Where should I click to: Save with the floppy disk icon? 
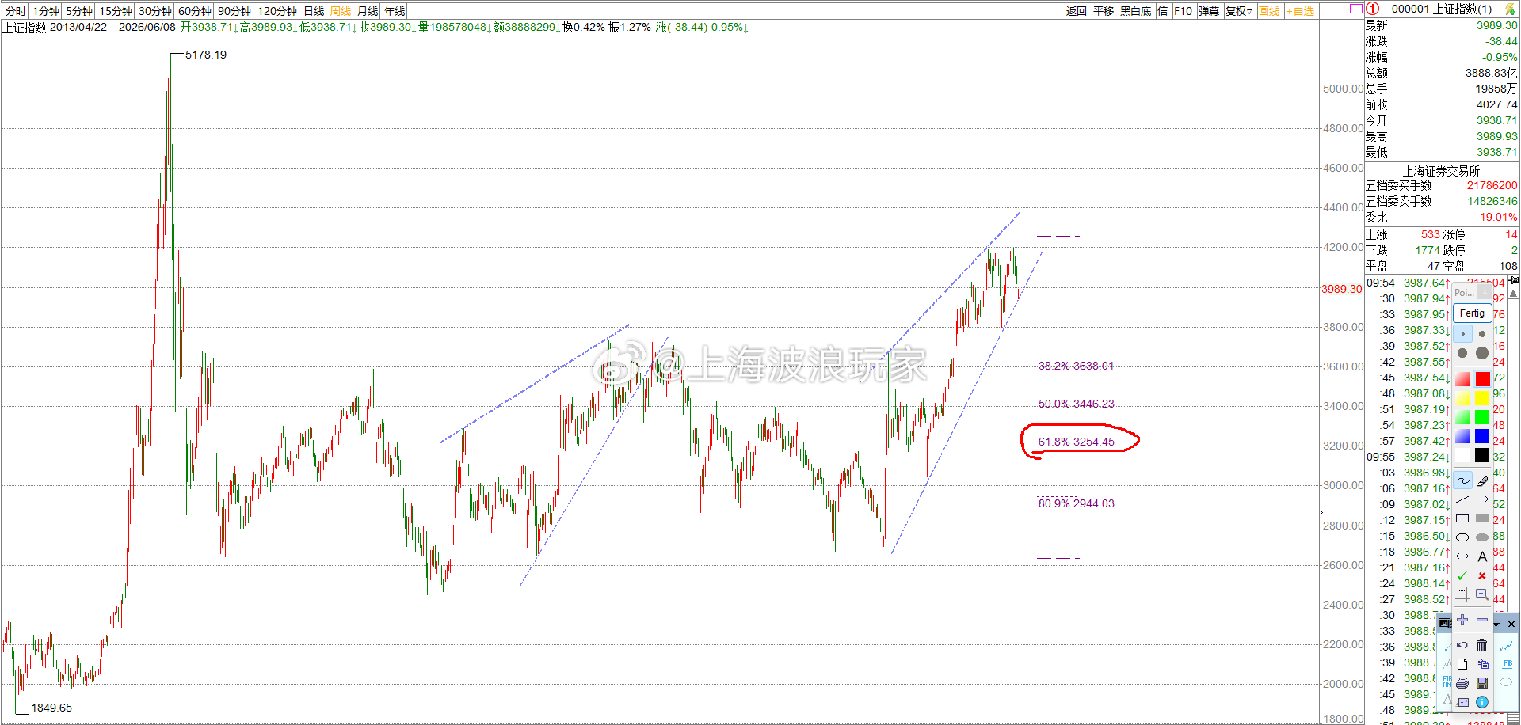point(1482,683)
